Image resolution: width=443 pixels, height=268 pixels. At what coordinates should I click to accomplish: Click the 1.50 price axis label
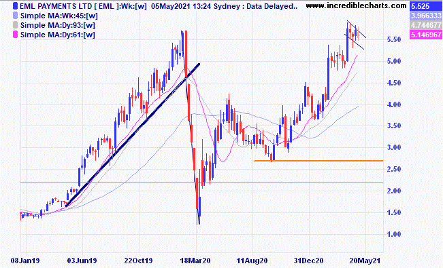coord(394,212)
